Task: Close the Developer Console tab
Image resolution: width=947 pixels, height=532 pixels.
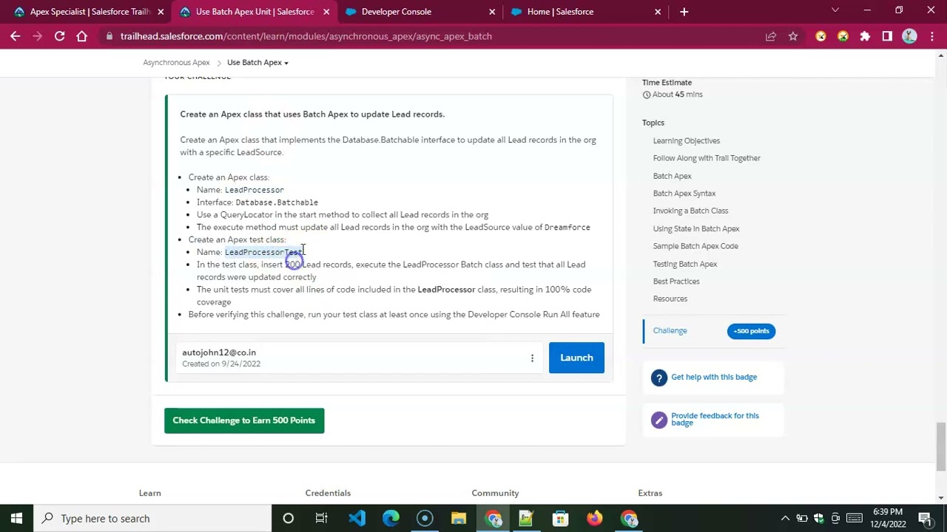Action: tap(492, 12)
